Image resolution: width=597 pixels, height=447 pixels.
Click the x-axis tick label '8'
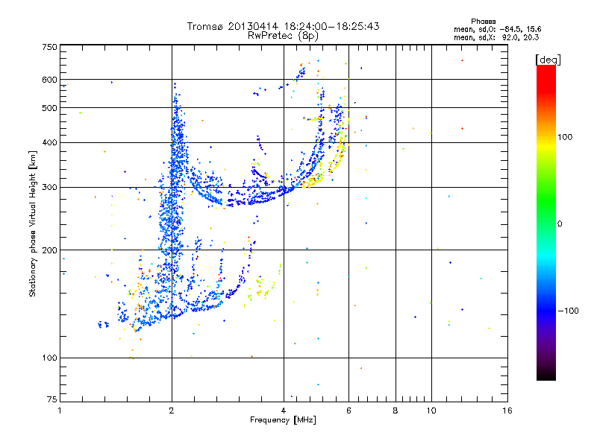(396, 410)
